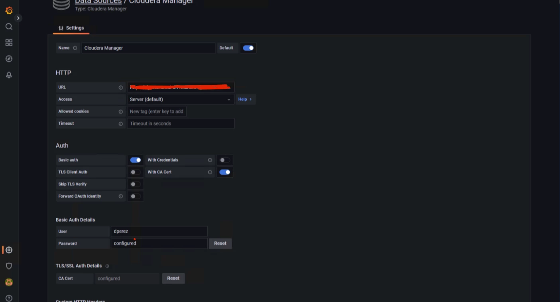Click the database icon beside Data Sources
560x302 pixels.
61,4
